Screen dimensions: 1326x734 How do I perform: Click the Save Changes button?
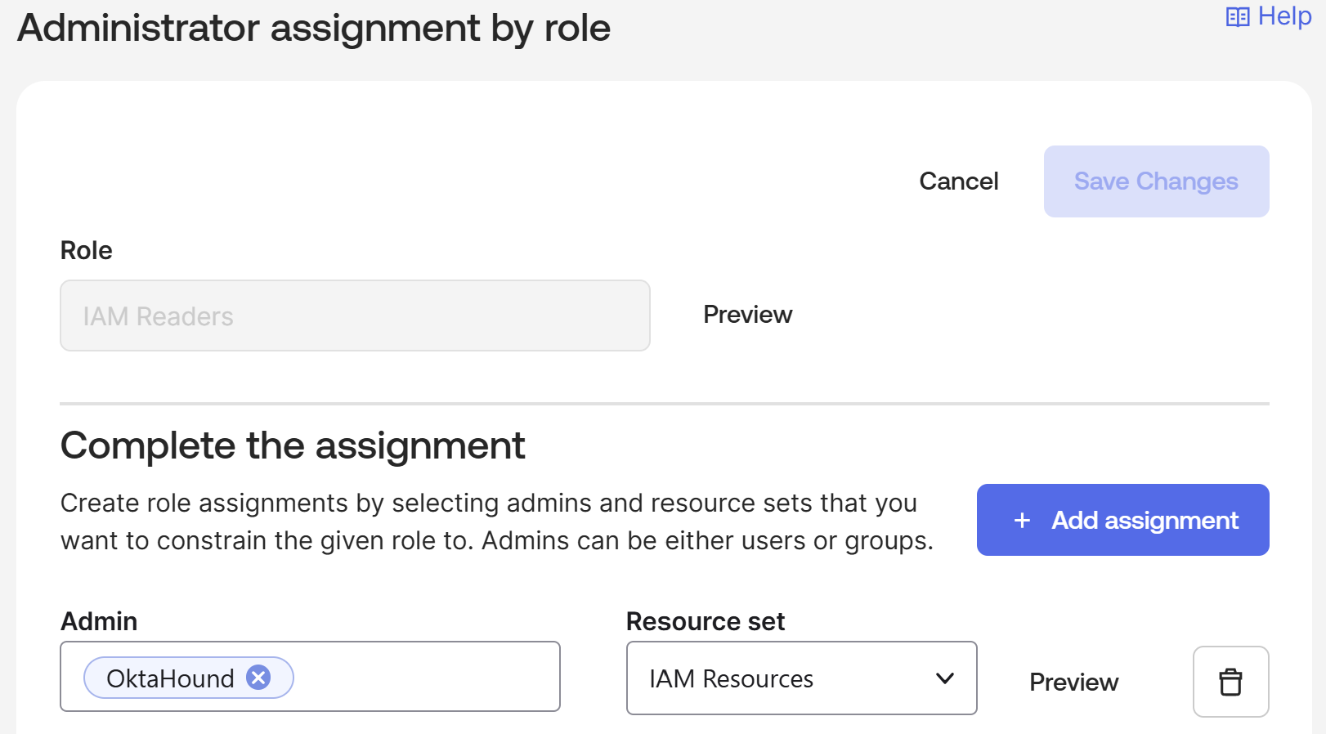pos(1156,181)
